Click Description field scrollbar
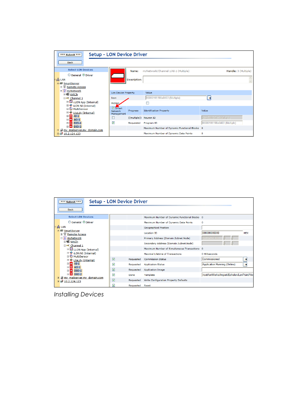Image resolution: width=307 pixels, height=397 pixels. click(x=250, y=80)
